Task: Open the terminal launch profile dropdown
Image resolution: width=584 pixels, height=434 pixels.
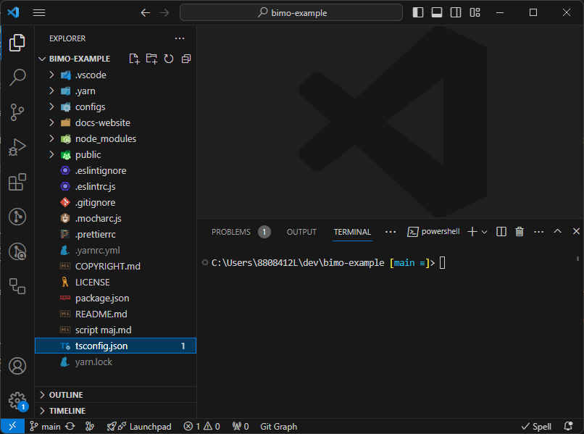Action: 484,232
